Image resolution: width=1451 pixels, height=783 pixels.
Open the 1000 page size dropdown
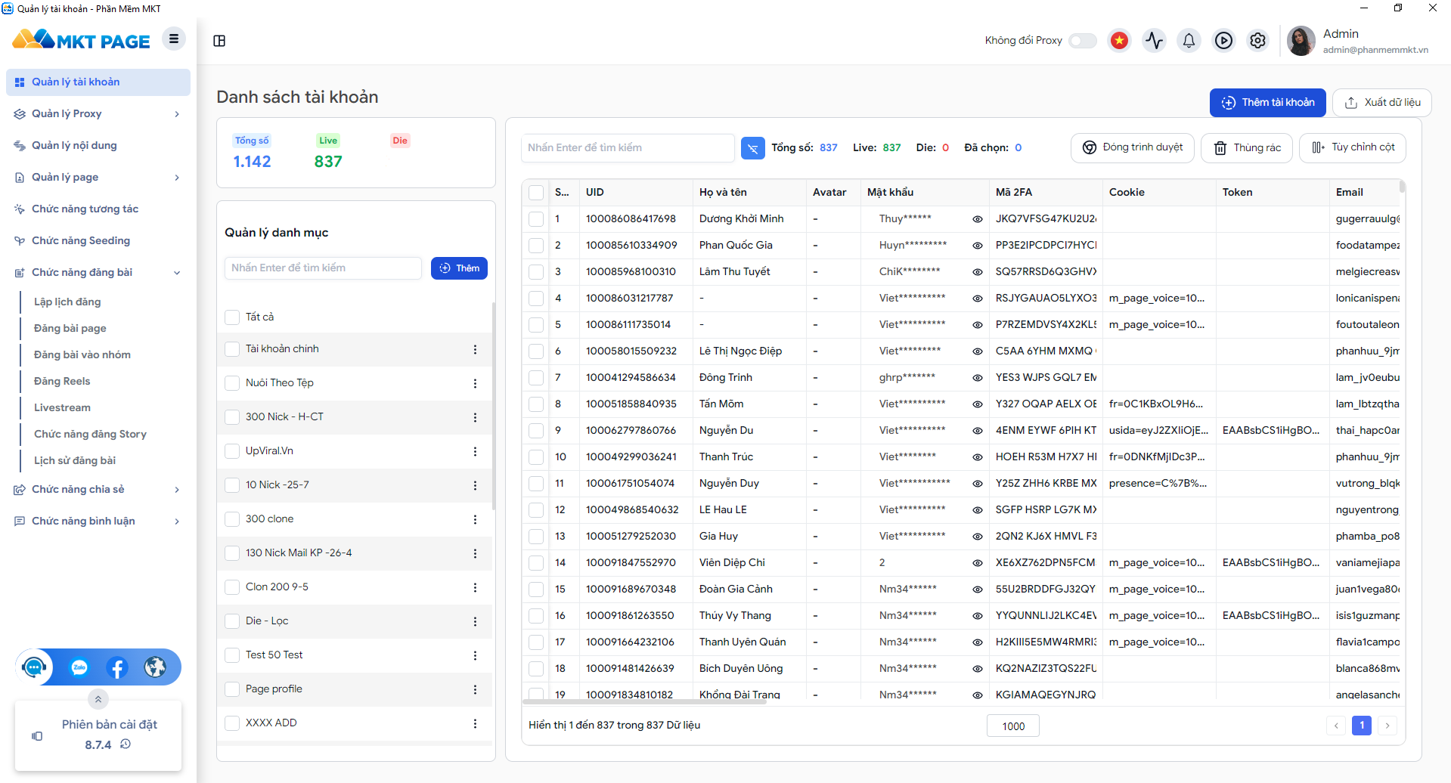coord(1013,726)
